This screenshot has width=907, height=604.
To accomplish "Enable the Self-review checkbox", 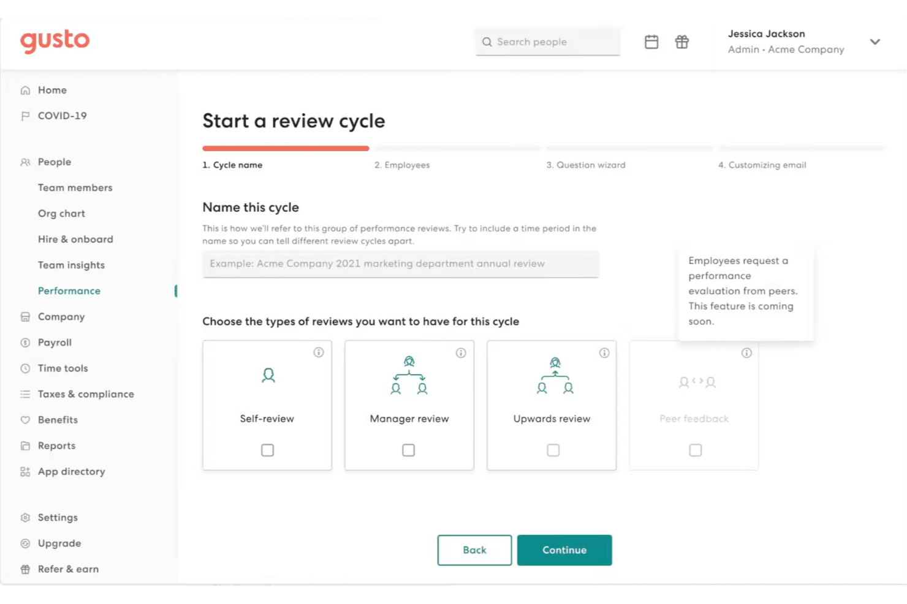I will pyautogui.click(x=267, y=450).
